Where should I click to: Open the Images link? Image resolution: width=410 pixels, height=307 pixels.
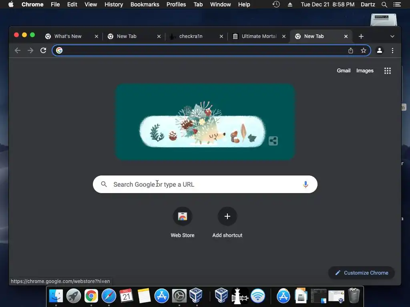(x=365, y=71)
